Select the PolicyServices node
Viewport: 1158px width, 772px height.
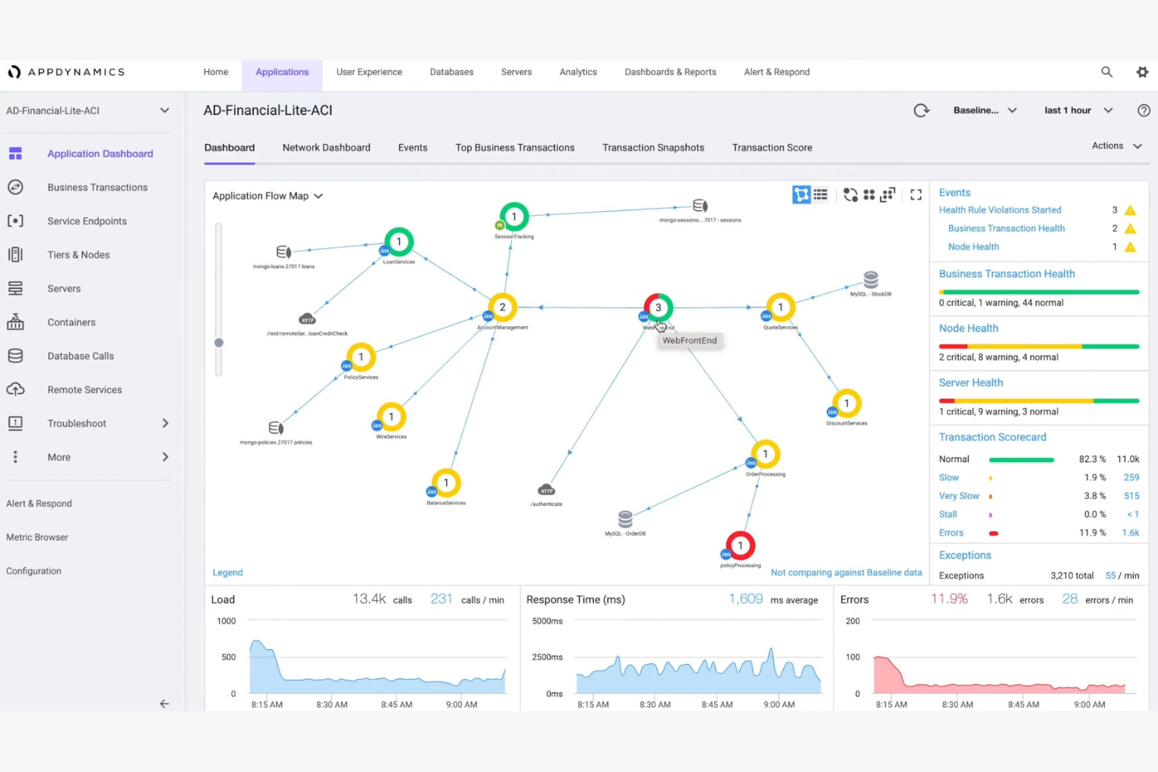(361, 357)
